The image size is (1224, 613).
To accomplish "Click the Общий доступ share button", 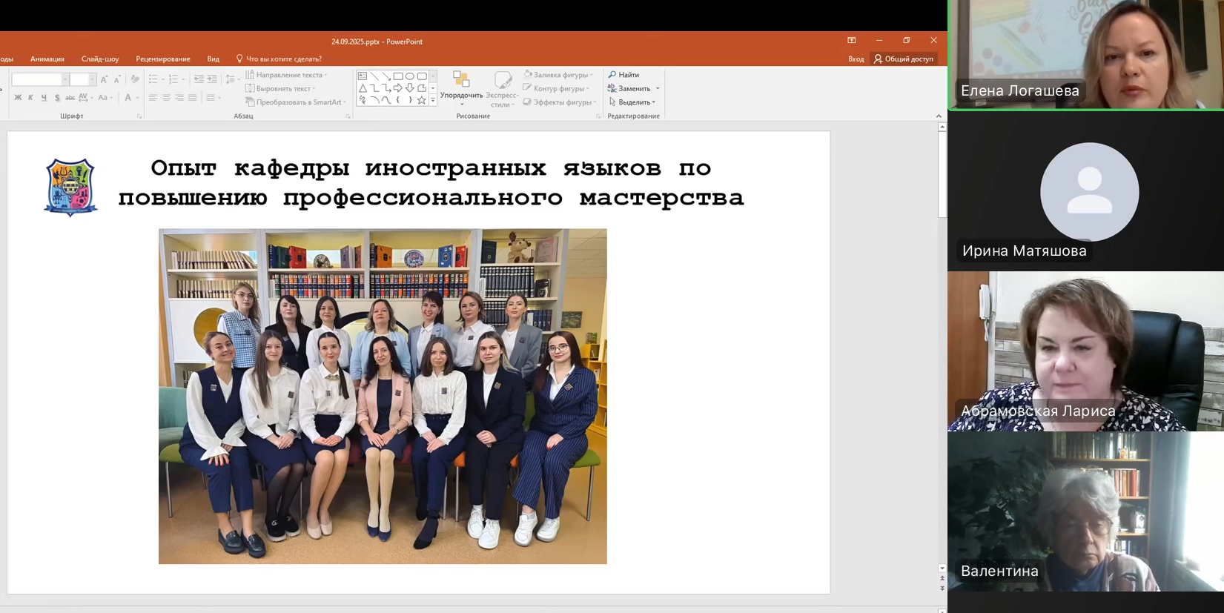I will click(904, 59).
